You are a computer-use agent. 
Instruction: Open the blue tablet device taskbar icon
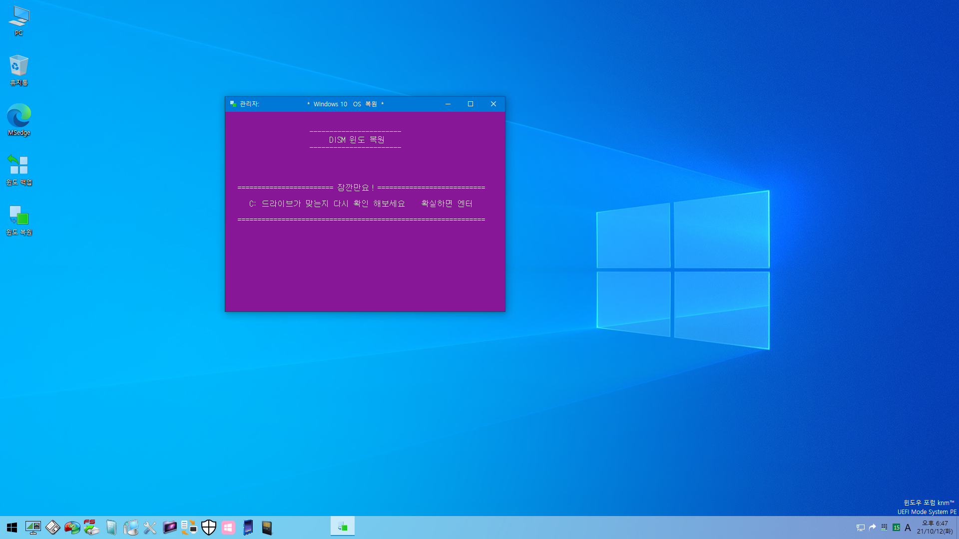coord(248,528)
